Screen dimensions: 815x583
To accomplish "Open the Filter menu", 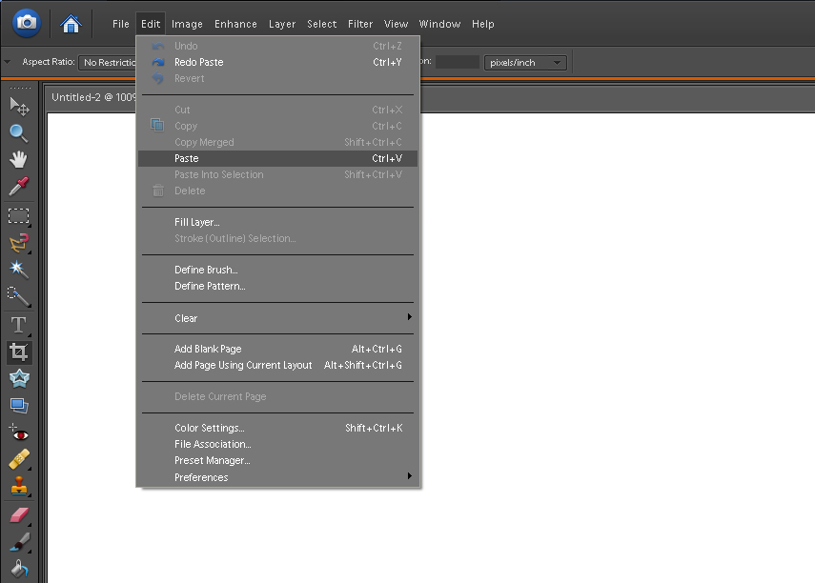I will [360, 24].
